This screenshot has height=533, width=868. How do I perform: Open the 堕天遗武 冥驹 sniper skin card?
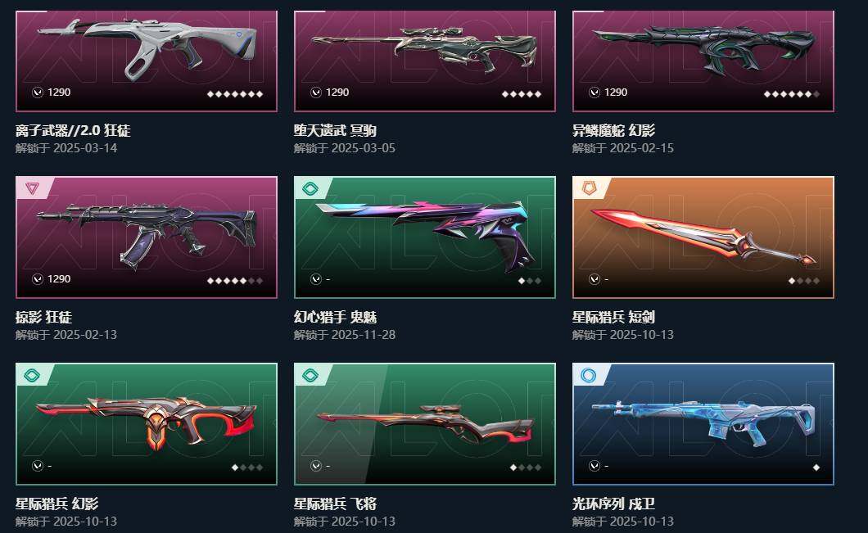pyautogui.click(x=425, y=61)
